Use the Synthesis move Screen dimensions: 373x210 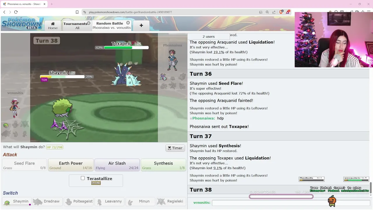(163, 165)
